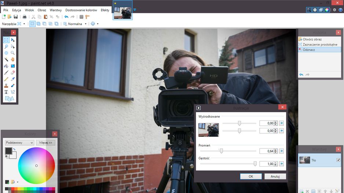This screenshot has width=344, height=193.
Task: Select the Color Picker eyedropper tool
Action: click(x=13, y=79)
